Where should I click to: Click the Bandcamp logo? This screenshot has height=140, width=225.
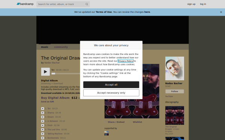click(x=25, y=4)
